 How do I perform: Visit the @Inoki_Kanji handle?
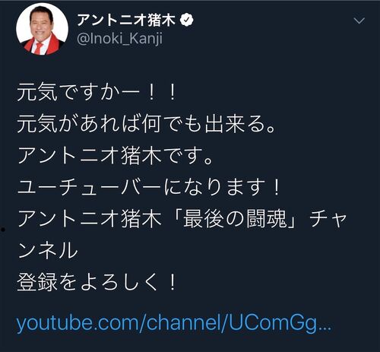[119, 39]
